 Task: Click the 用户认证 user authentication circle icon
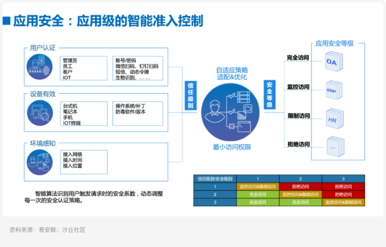(x=40, y=67)
